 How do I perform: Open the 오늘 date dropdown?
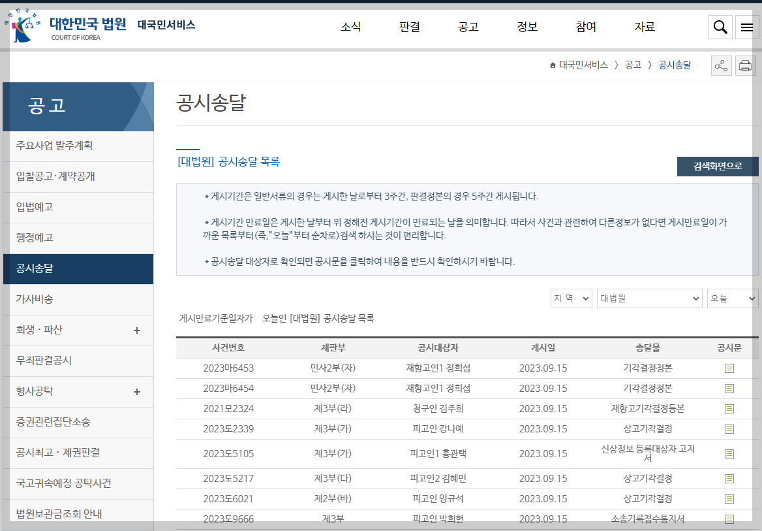(733, 298)
